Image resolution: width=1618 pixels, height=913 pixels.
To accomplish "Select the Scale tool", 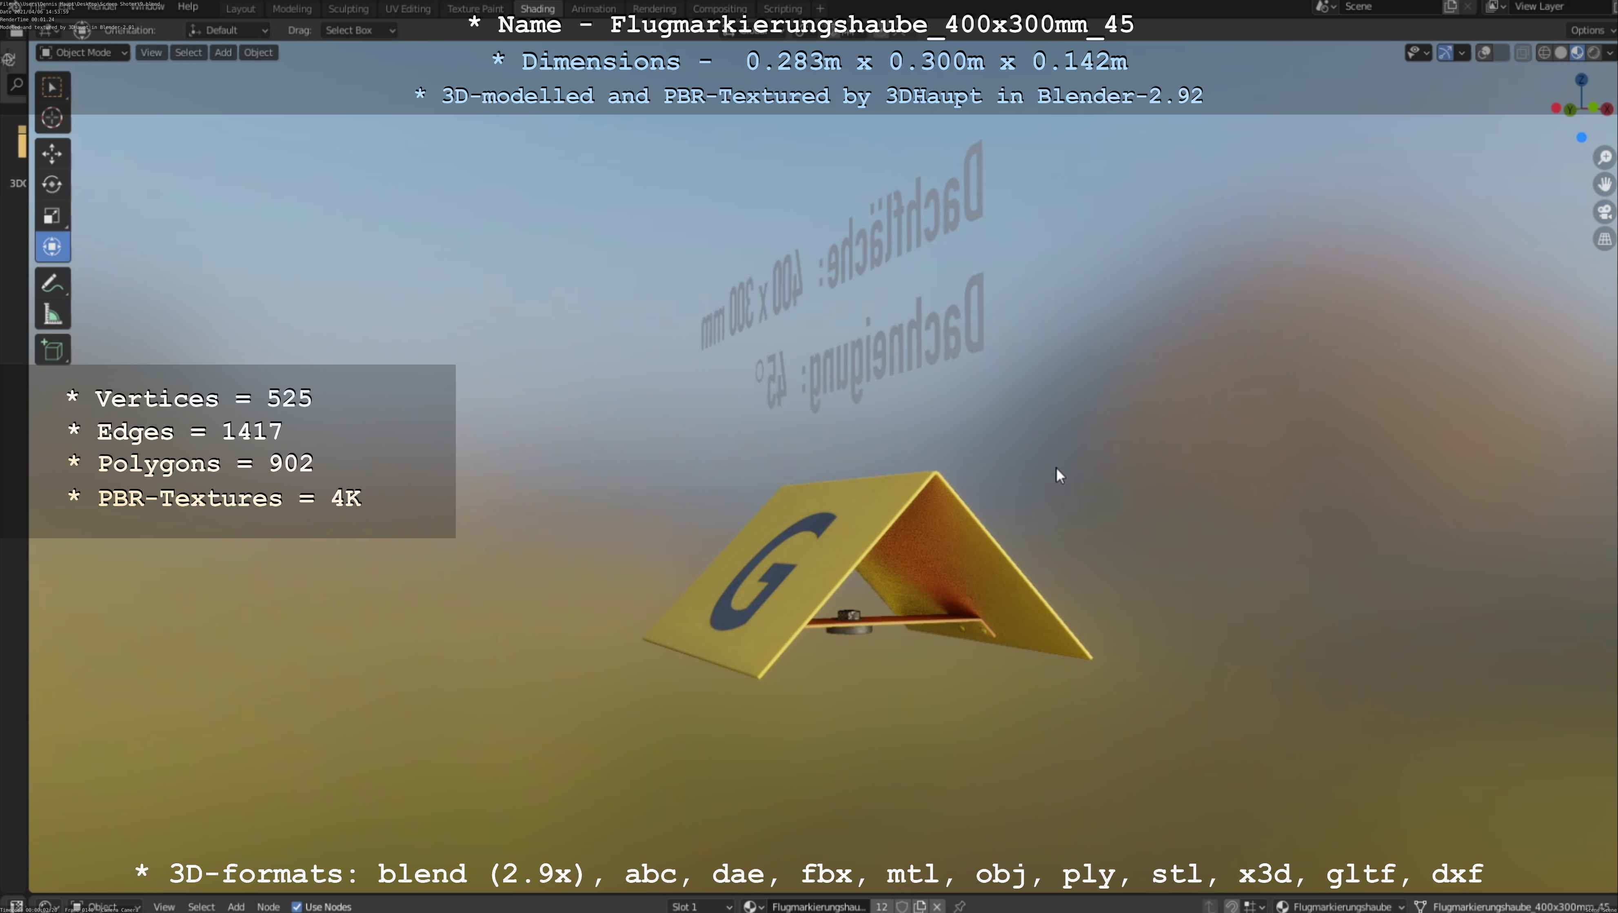I will tap(52, 216).
